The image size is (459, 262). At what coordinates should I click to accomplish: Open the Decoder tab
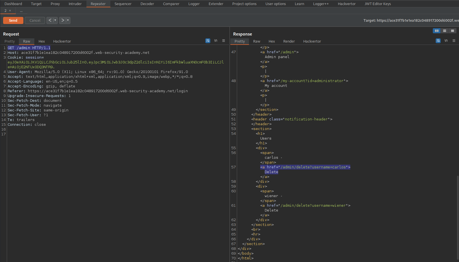(x=147, y=4)
